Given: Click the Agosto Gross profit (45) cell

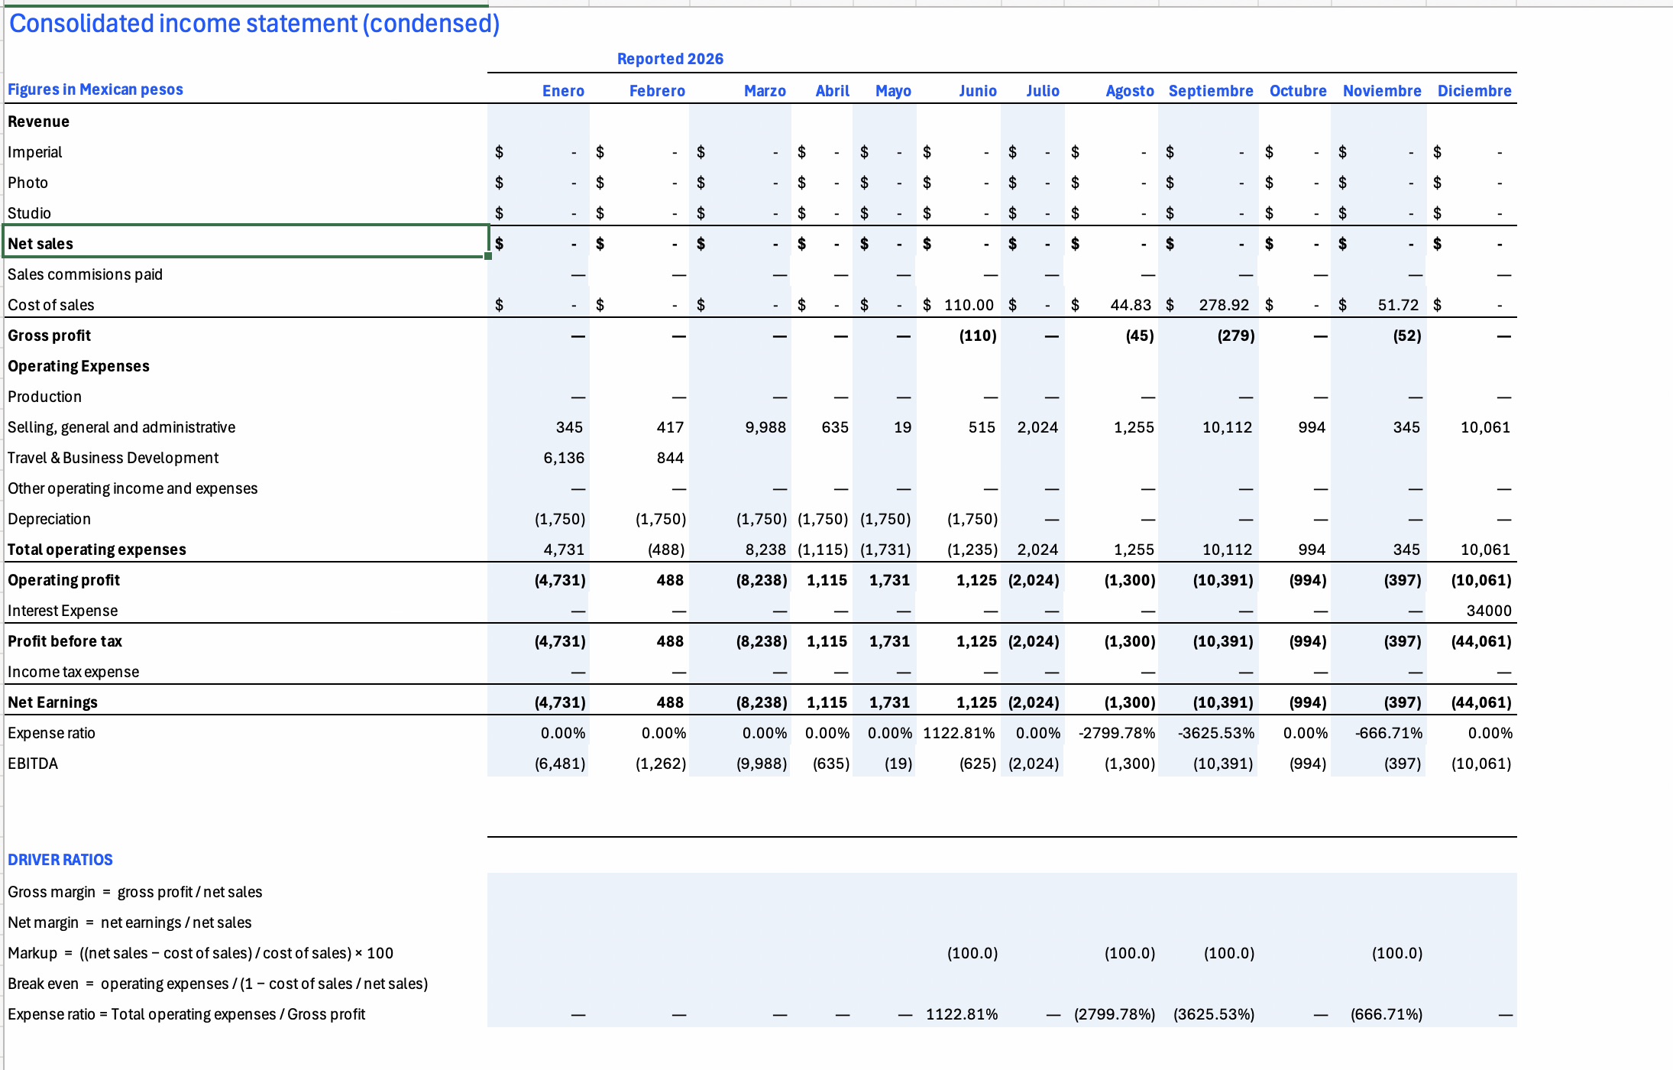Looking at the screenshot, I should (x=1112, y=336).
